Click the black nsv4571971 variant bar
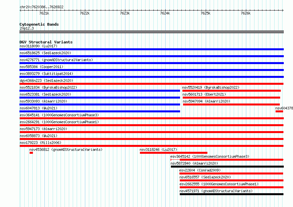Viewport: 293px width, 207px height. click(x=231, y=194)
